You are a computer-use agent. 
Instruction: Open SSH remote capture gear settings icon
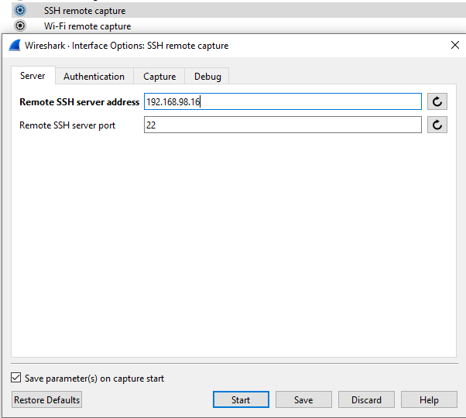click(x=20, y=10)
